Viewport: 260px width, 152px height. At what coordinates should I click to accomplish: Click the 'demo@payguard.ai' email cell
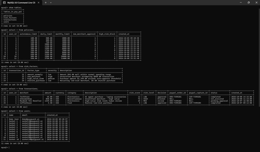point(31,119)
